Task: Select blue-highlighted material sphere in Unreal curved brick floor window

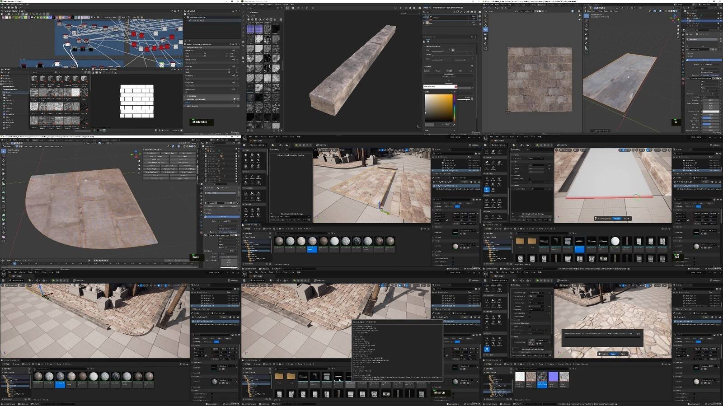Action: coord(60,379)
